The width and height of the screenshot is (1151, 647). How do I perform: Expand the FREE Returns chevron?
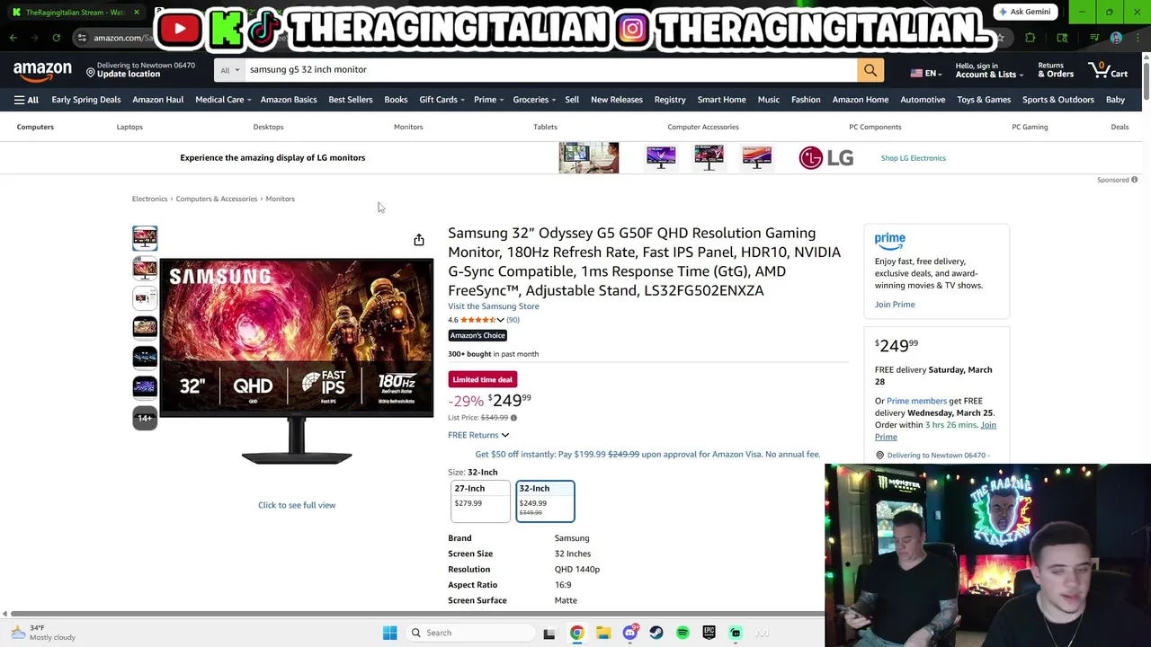tap(504, 436)
